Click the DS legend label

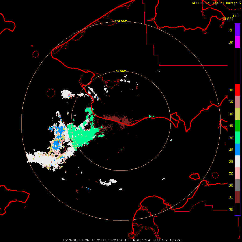coord(231,161)
